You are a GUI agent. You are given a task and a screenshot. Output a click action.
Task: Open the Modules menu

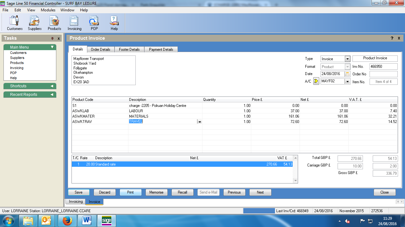click(48, 10)
